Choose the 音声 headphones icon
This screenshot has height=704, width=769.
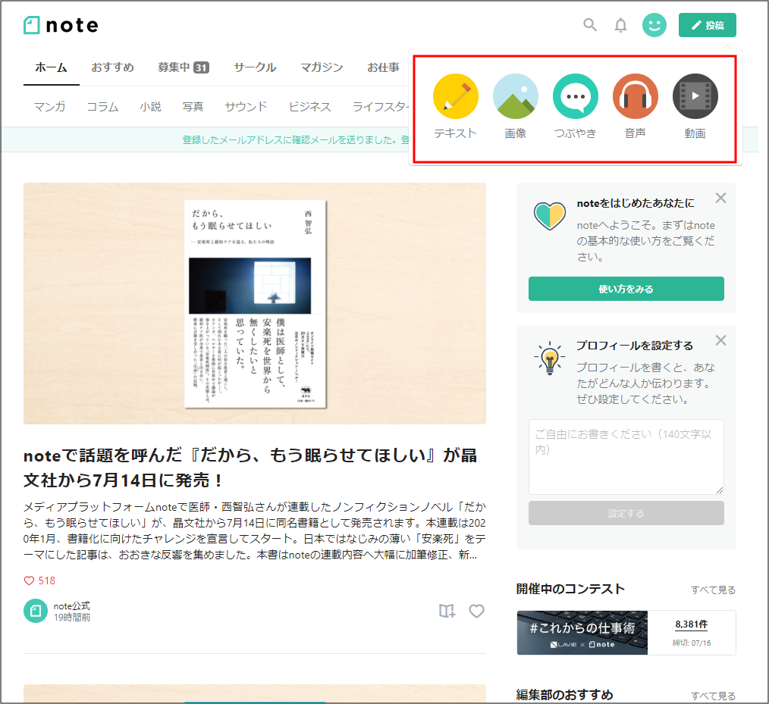click(x=636, y=97)
